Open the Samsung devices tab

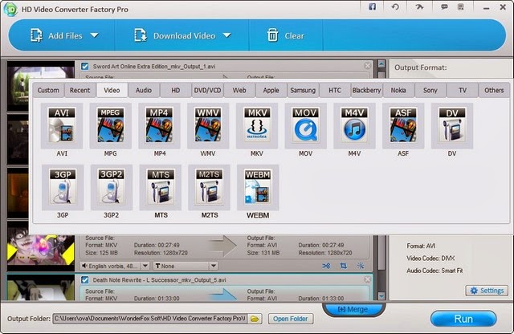tap(303, 90)
